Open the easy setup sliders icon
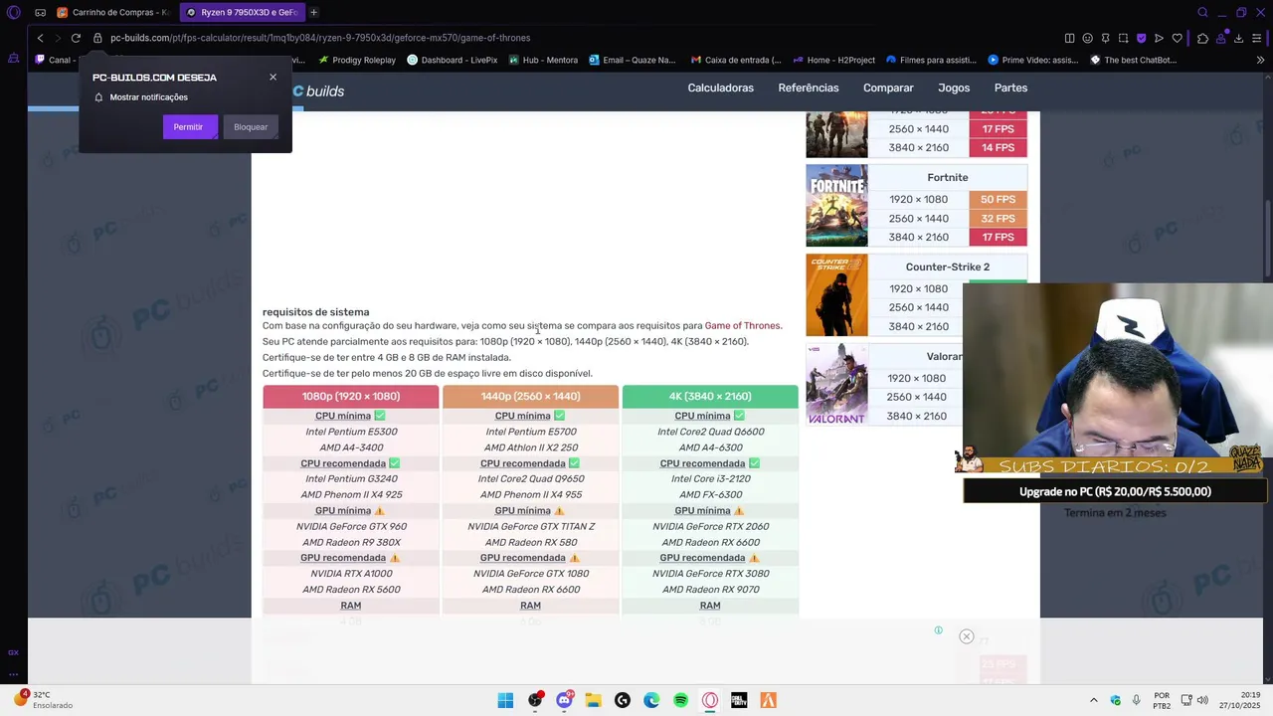This screenshot has width=1273, height=716. point(1259,38)
